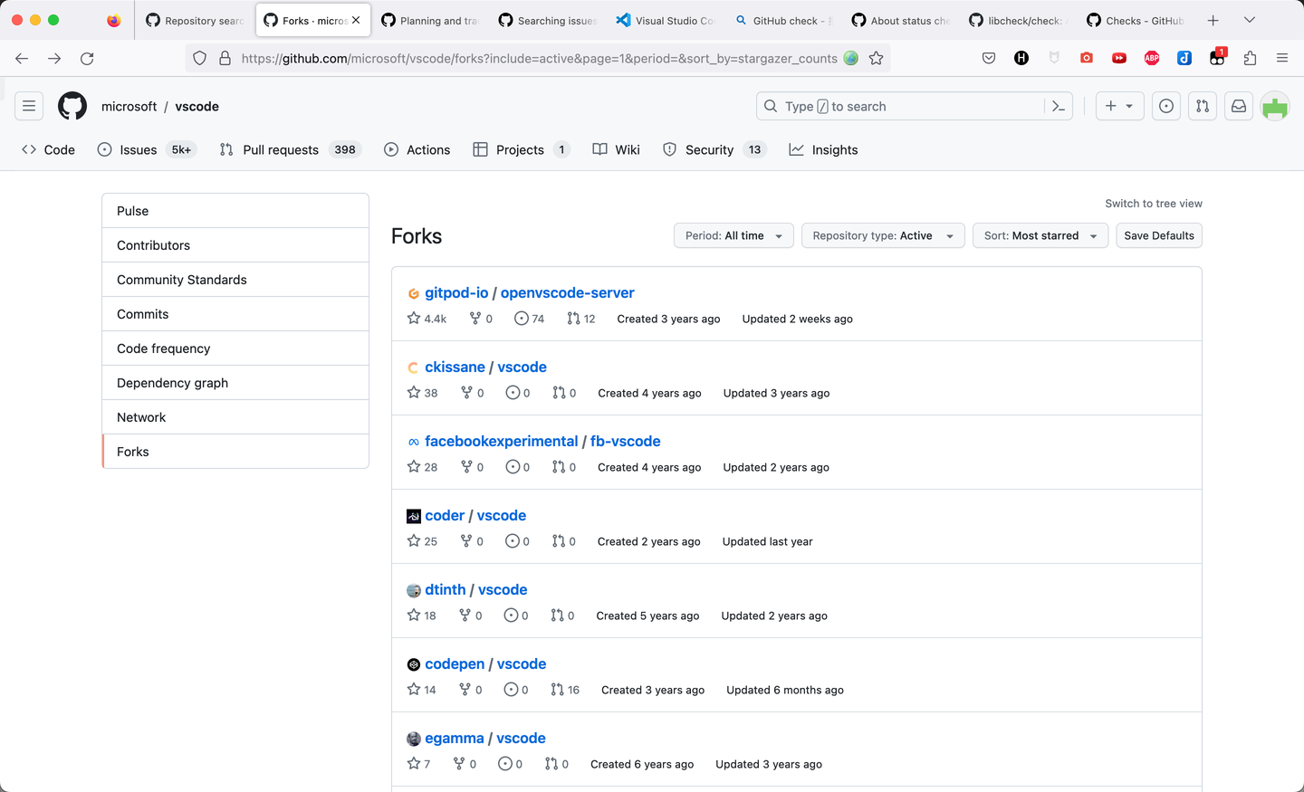
Task: Open the egamma owner link
Action: click(455, 739)
